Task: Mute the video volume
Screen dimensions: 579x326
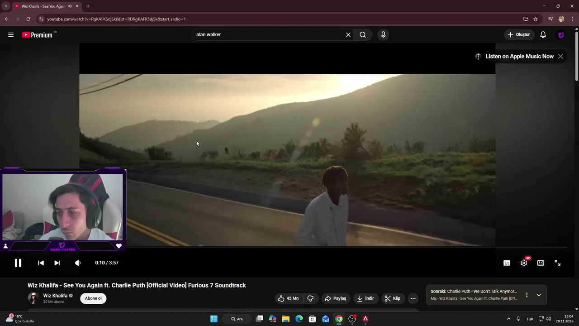Action: [x=78, y=263]
